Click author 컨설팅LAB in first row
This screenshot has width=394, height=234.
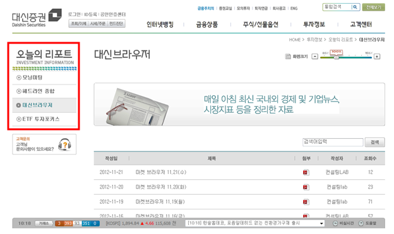click(337, 172)
